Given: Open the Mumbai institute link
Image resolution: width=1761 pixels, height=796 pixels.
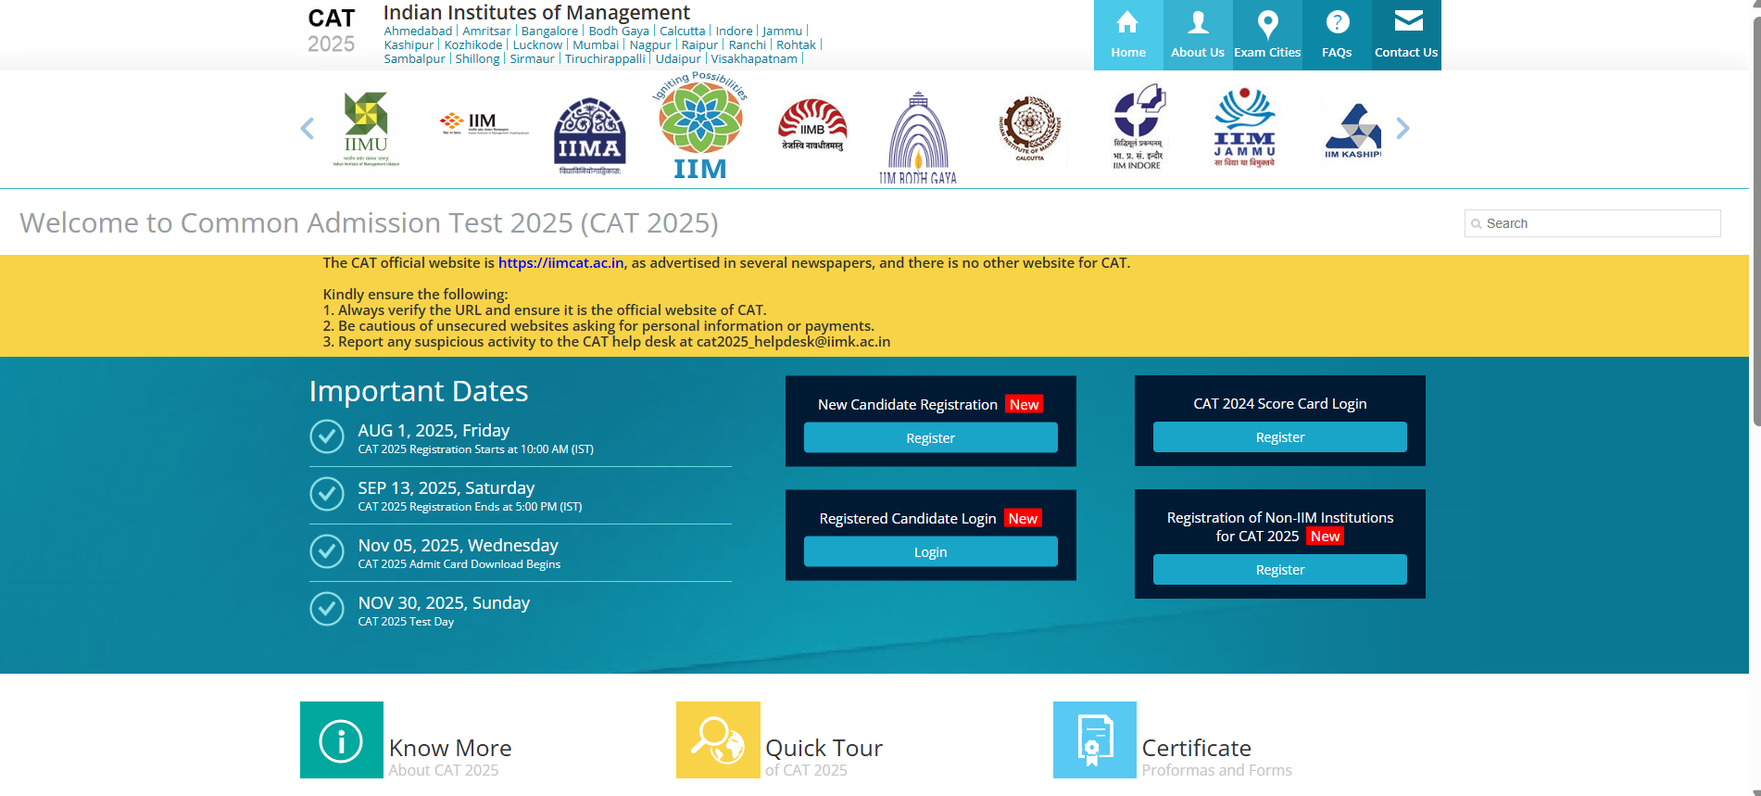Looking at the screenshot, I should tap(596, 45).
